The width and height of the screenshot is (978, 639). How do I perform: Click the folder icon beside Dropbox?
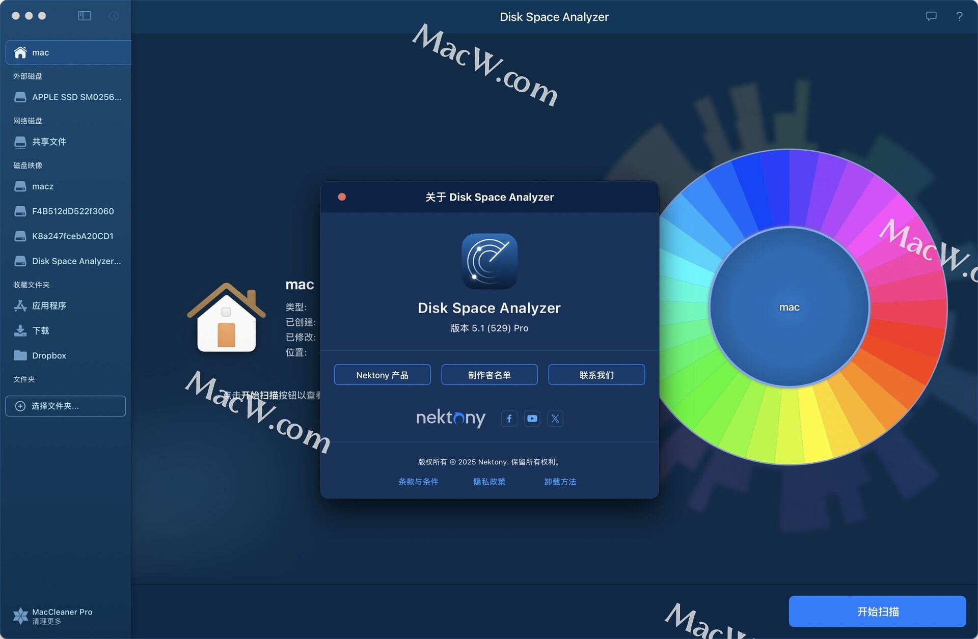[20, 355]
